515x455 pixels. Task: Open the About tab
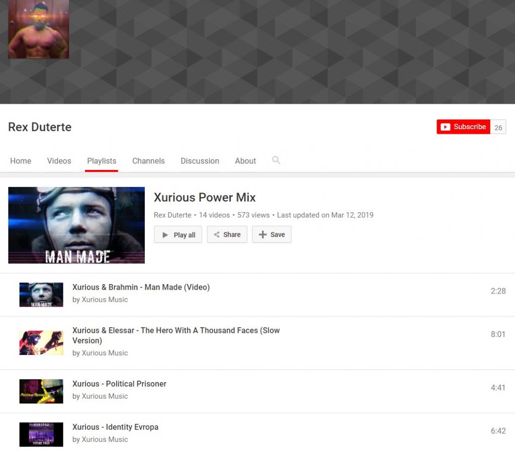click(x=245, y=161)
